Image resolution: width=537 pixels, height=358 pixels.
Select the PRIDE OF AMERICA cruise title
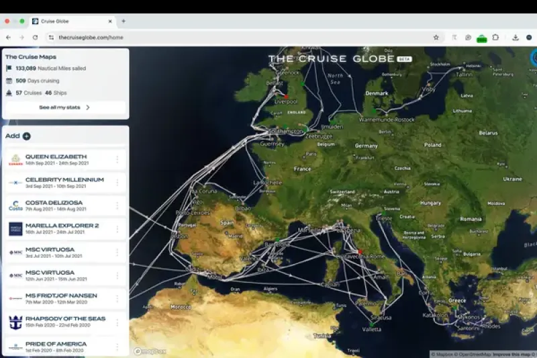(56, 344)
